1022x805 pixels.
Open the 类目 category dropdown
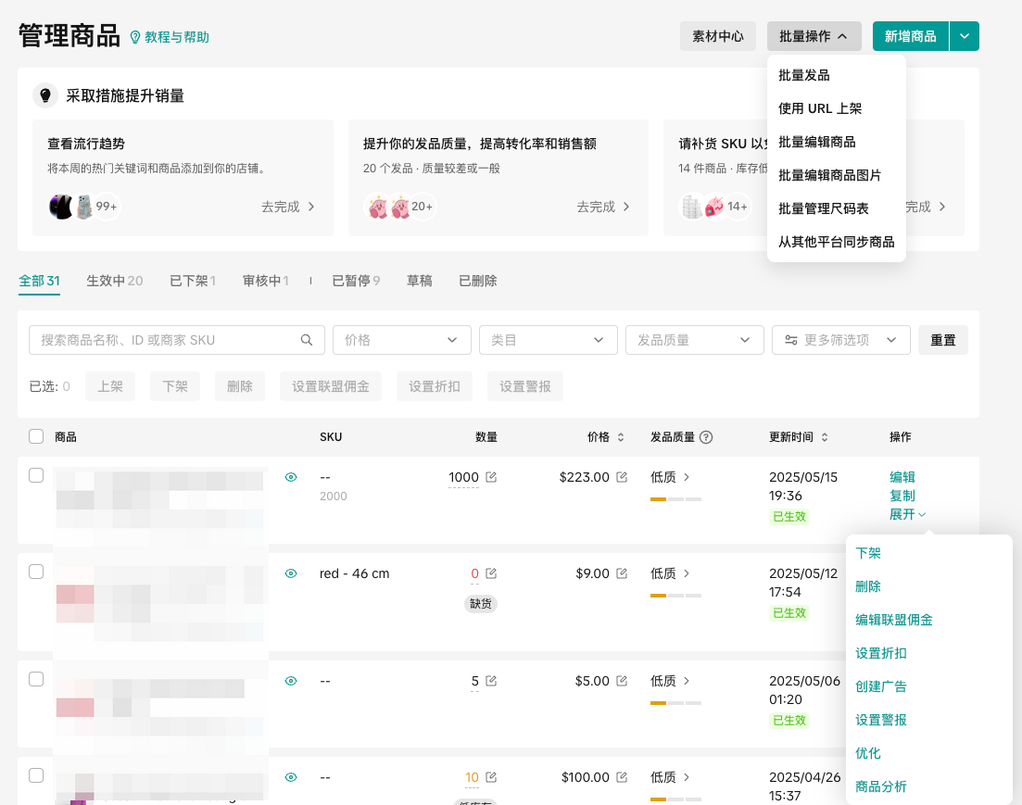(x=548, y=340)
